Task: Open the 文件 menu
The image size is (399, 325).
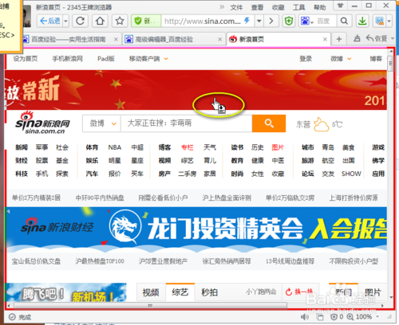Action: 236,7
